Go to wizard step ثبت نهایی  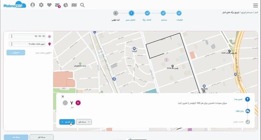(x=115, y=13)
